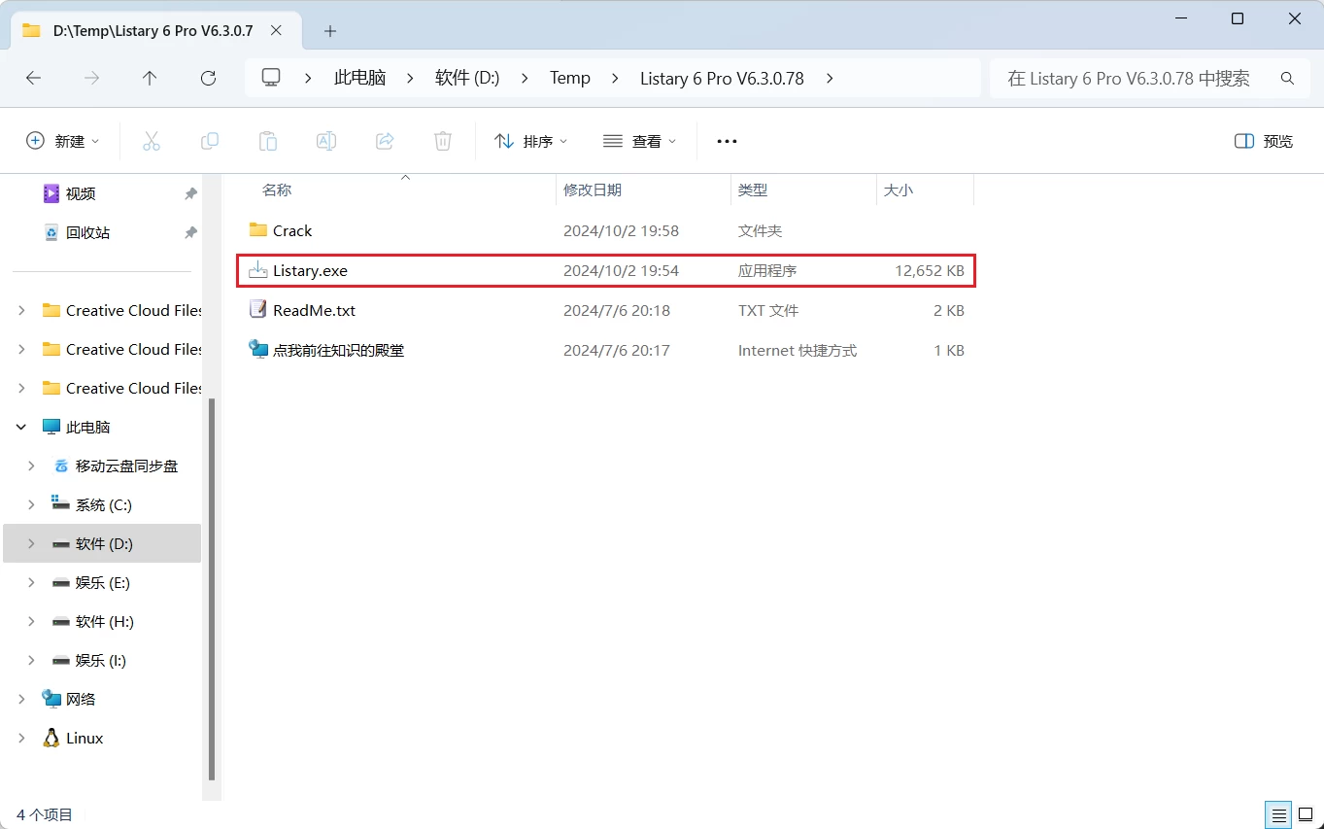Click the search magnifier icon
This screenshot has width=1324, height=829.
[1288, 79]
